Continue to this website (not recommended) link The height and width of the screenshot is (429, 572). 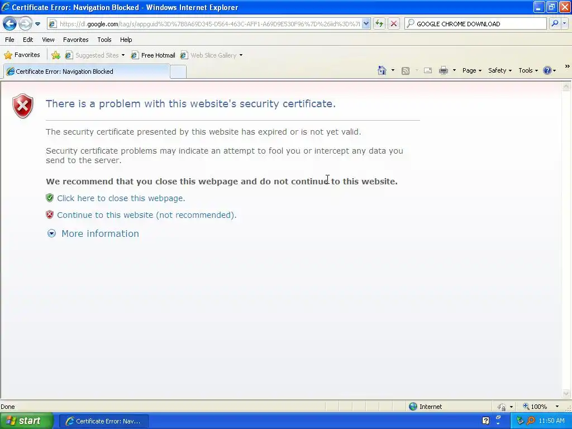pyautogui.click(x=147, y=215)
